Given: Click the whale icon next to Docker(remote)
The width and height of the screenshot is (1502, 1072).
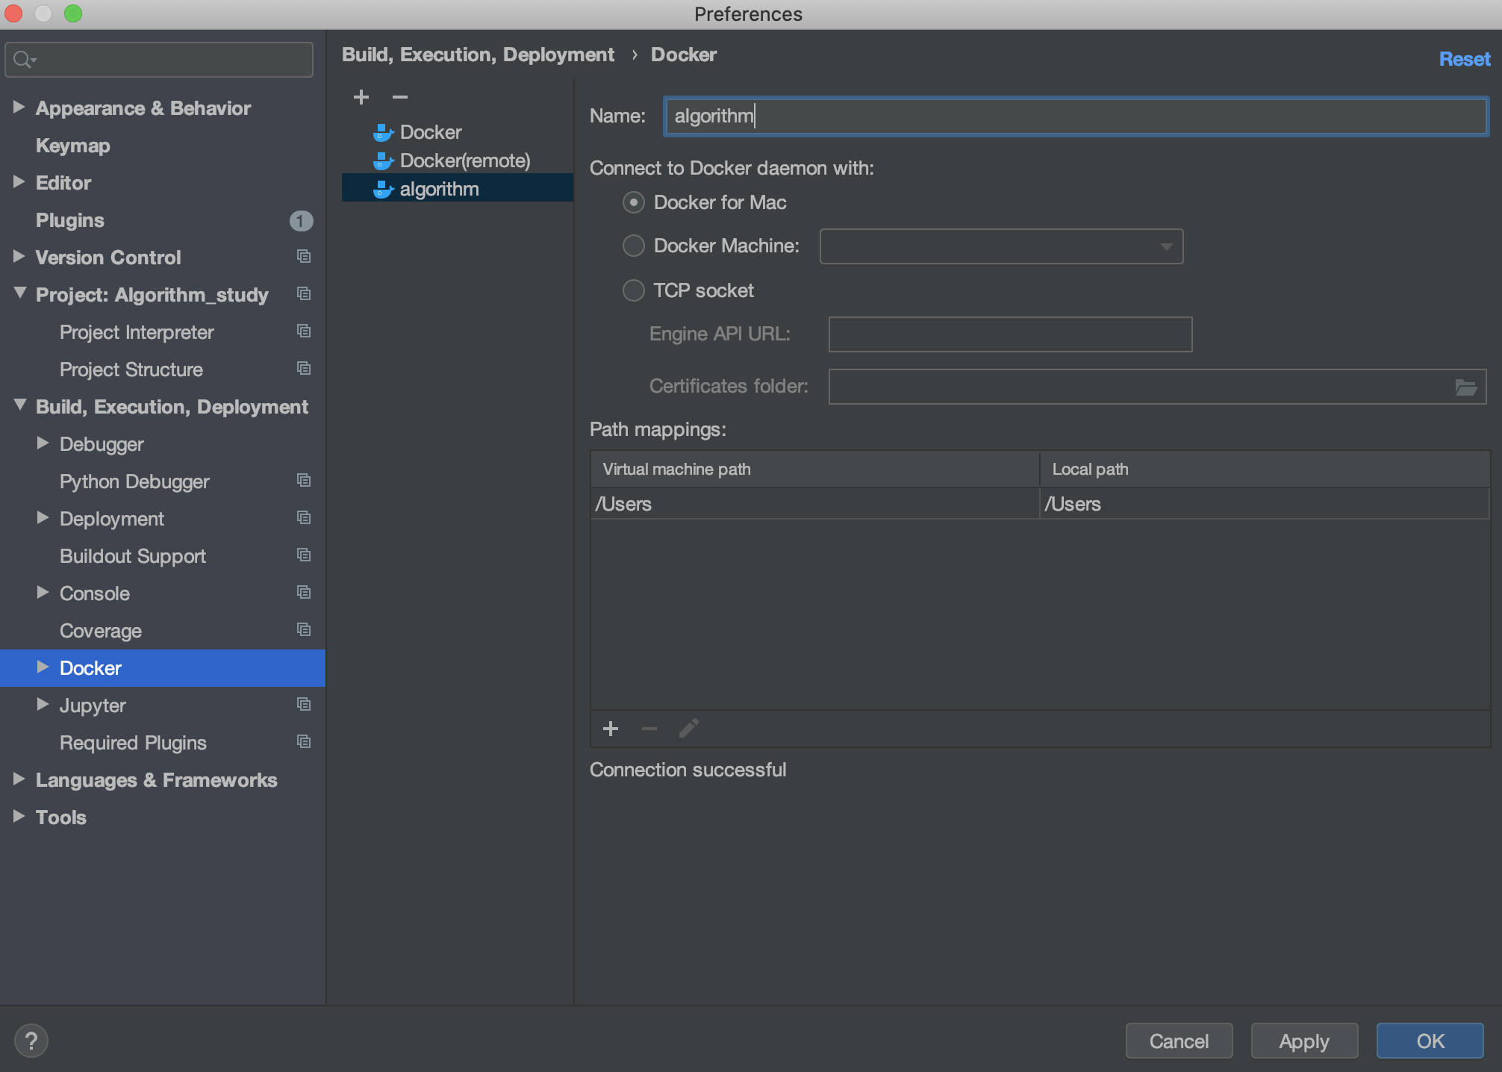Looking at the screenshot, I should 383,161.
